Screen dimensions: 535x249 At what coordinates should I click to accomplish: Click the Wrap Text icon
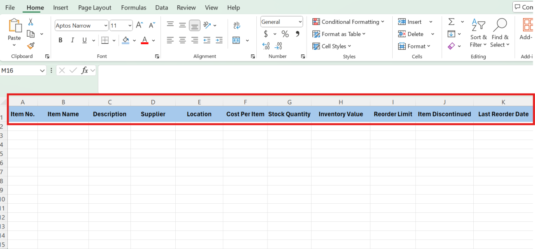point(237,25)
